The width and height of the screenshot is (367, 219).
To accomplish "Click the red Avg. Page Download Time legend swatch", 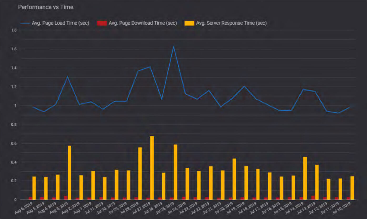I will (x=102, y=23).
